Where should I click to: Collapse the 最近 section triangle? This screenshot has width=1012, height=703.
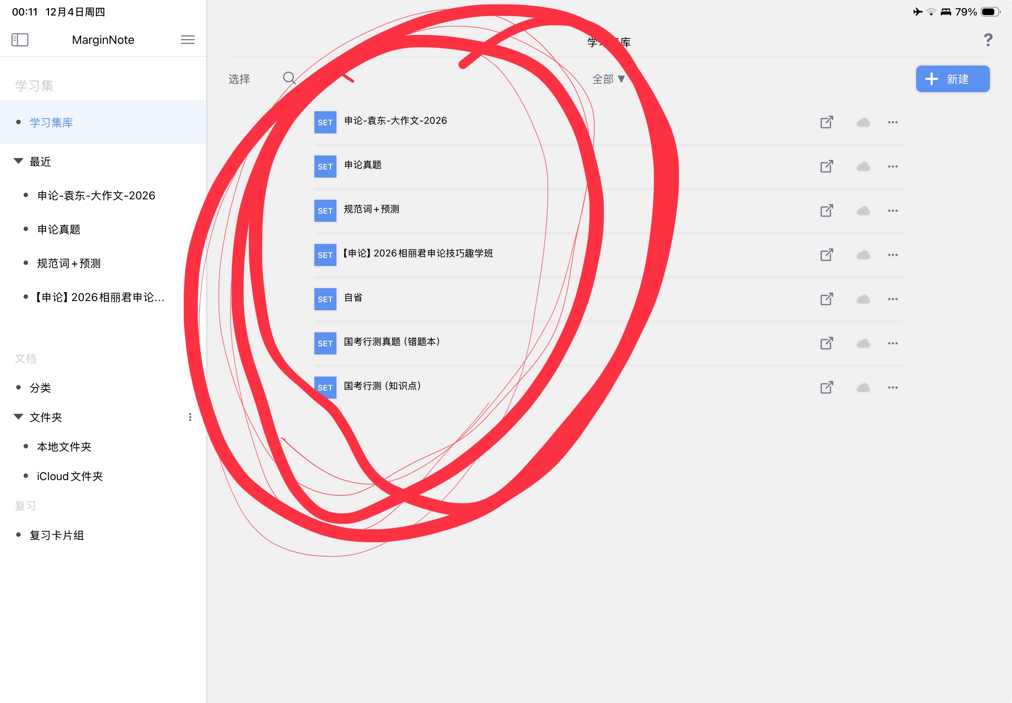coord(18,161)
